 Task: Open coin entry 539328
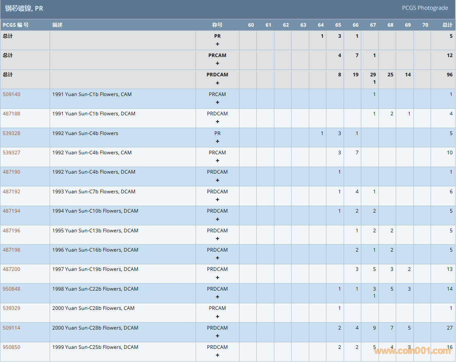11,133
